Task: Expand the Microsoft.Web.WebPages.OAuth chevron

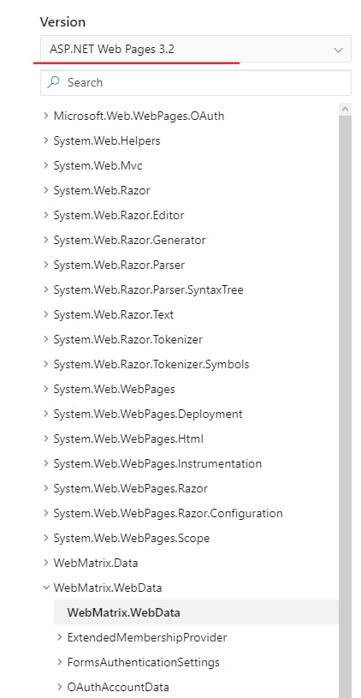Action: [46, 116]
